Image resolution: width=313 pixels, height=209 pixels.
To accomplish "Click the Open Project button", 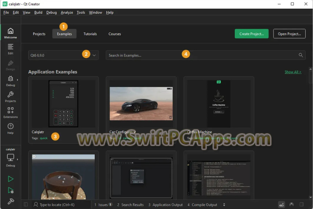I will 289,34.
